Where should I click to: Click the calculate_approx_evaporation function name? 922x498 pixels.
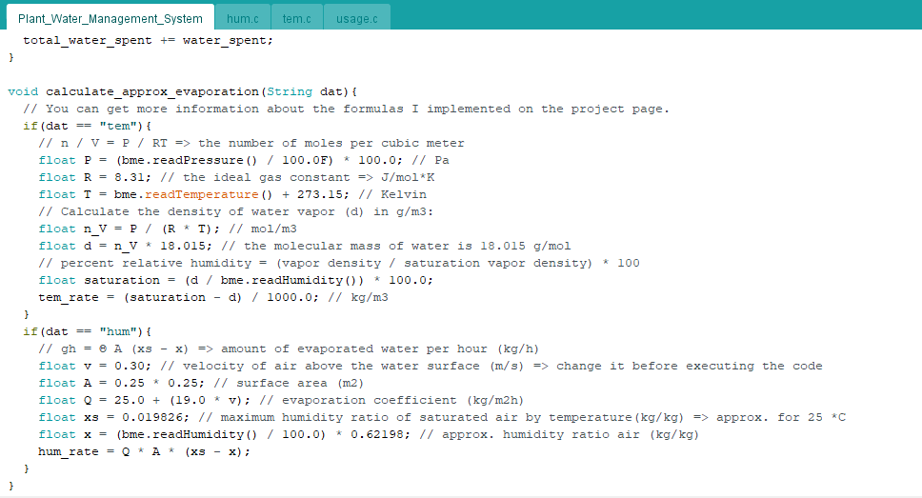(x=152, y=91)
